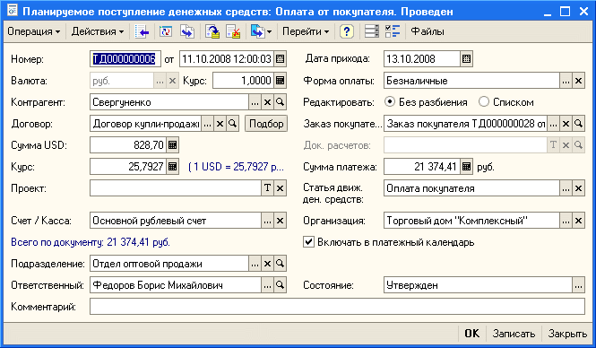Clear the Организация field with X
The width and height of the screenshot is (596, 348).
578,221
